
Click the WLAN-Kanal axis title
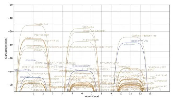92,96
